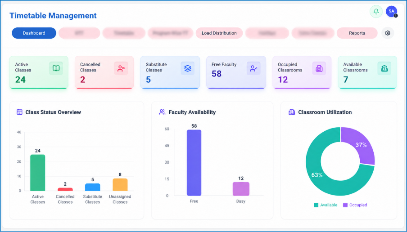Image resolution: width=407 pixels, height=232 pixels.
Task: Click the Busy axis label
Action: [x=240, y=201]
